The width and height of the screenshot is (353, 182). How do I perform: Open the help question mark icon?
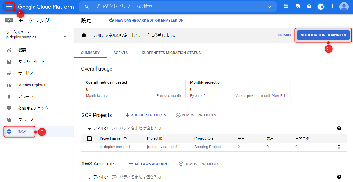309,6
